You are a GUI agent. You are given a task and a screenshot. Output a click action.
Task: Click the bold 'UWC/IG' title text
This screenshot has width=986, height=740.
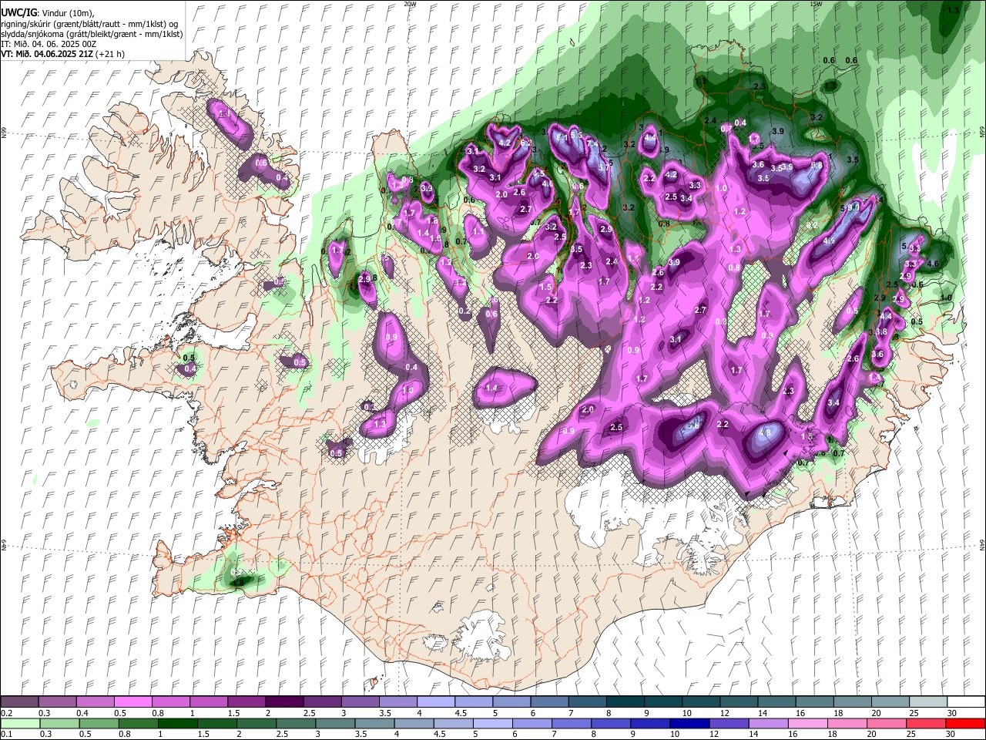click(18, 12)
